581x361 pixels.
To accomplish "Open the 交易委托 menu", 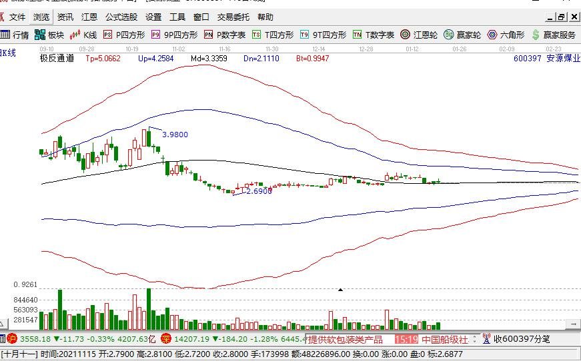I will [233, 17].
